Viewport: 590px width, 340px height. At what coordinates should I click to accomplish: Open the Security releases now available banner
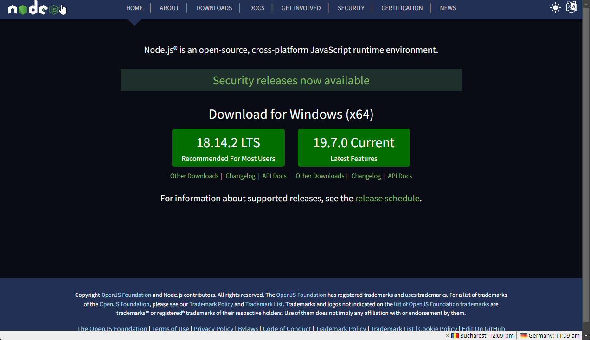click(x=291, y=80)
